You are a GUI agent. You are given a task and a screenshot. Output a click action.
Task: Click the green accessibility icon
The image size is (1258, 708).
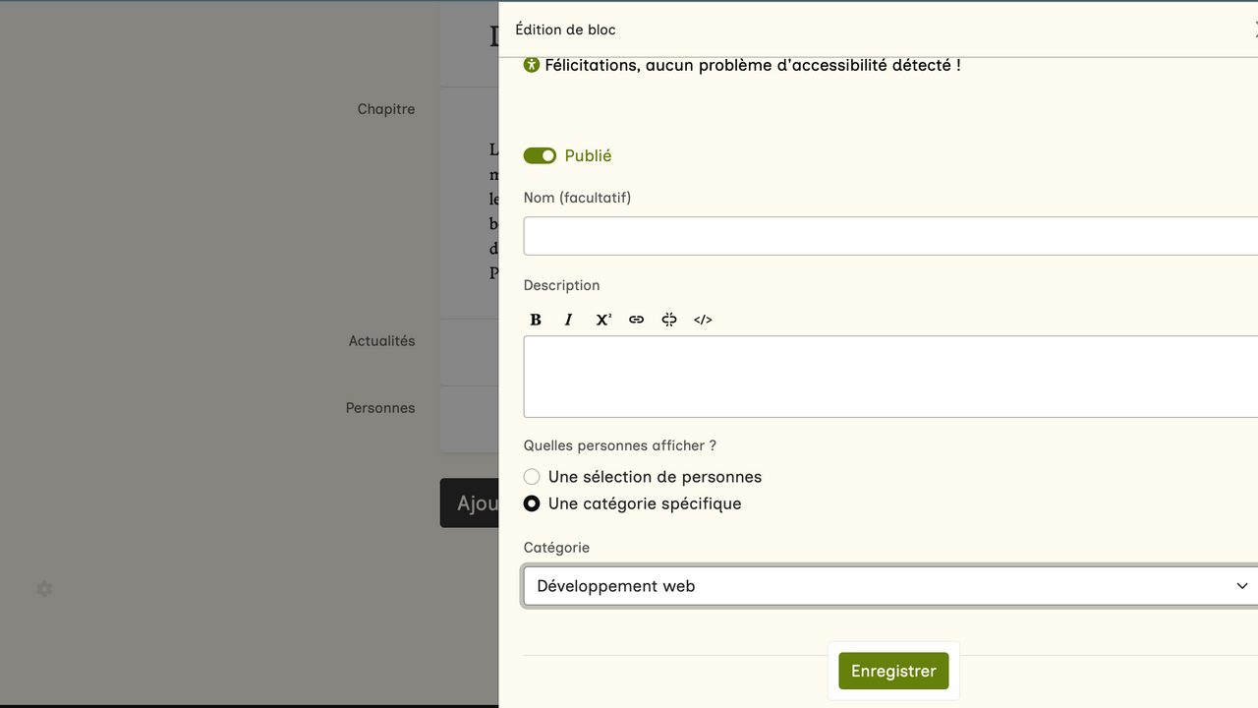point(532,65)
